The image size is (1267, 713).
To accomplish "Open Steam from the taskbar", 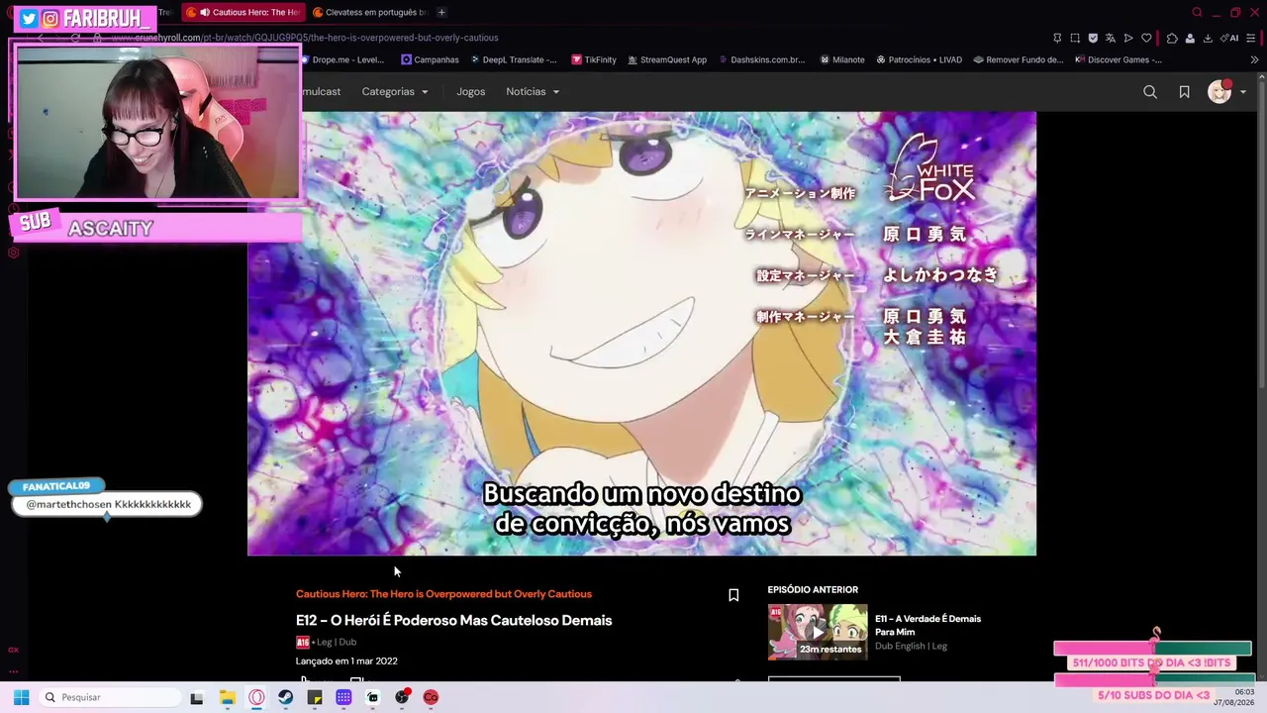I will click(x=285, y=697).
